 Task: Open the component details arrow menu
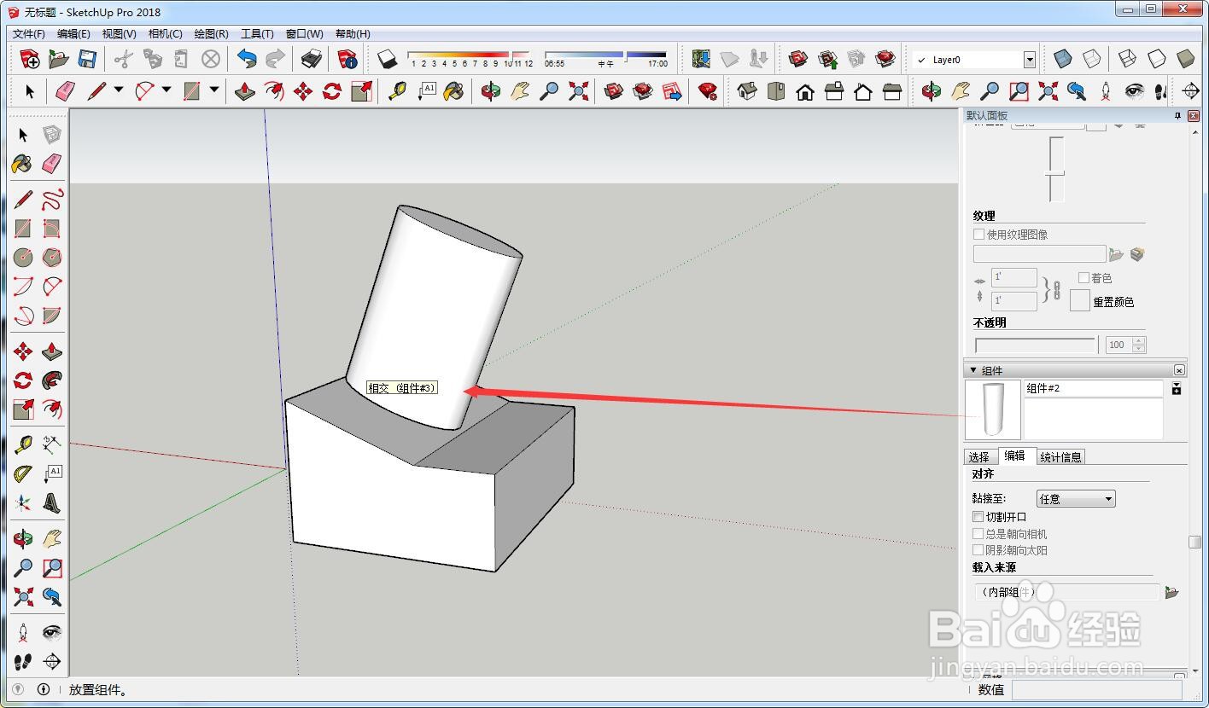(1177, 389)
